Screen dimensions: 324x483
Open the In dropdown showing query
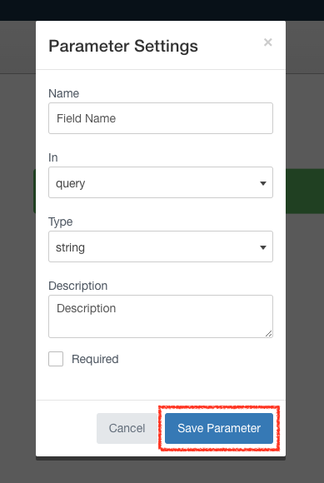[x=161, y=182]
